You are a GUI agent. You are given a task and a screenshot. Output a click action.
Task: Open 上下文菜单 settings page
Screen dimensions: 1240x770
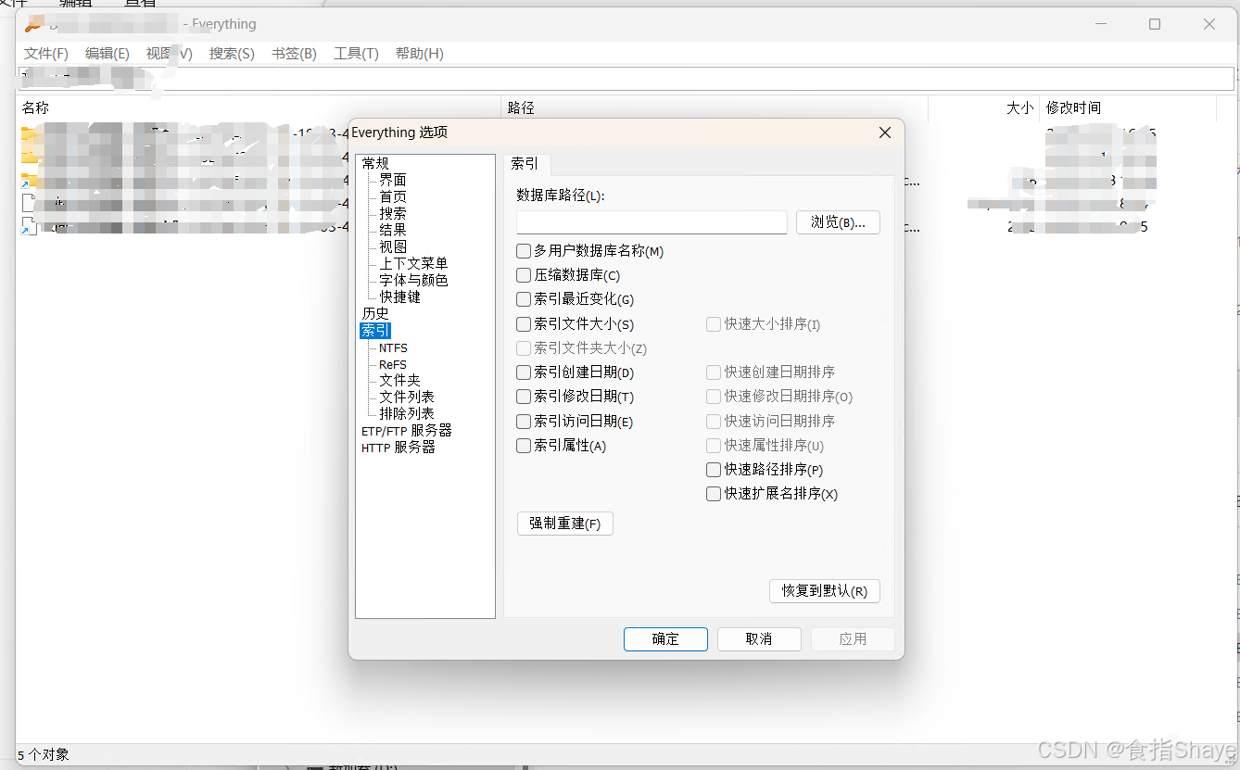click(x=413, y=263)
